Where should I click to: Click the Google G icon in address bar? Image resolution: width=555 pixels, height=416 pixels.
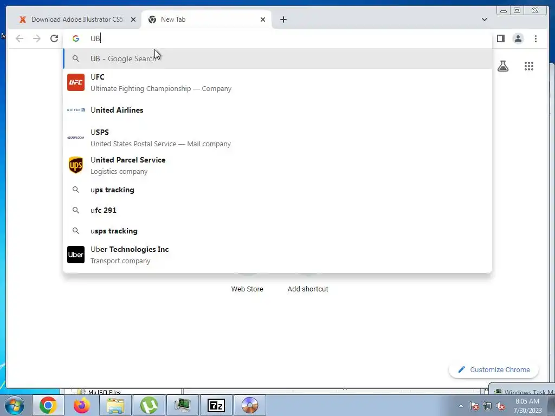76,38
